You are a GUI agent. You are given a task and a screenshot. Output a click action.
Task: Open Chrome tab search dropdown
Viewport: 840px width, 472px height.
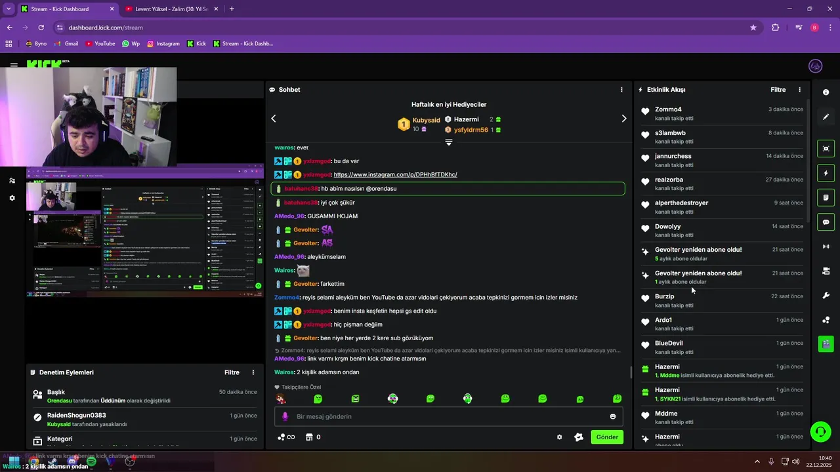click(9, 9)
